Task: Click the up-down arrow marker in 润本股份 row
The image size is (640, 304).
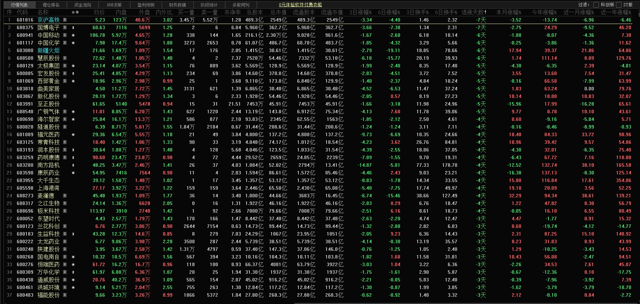Action: click(x=73, y=150)
